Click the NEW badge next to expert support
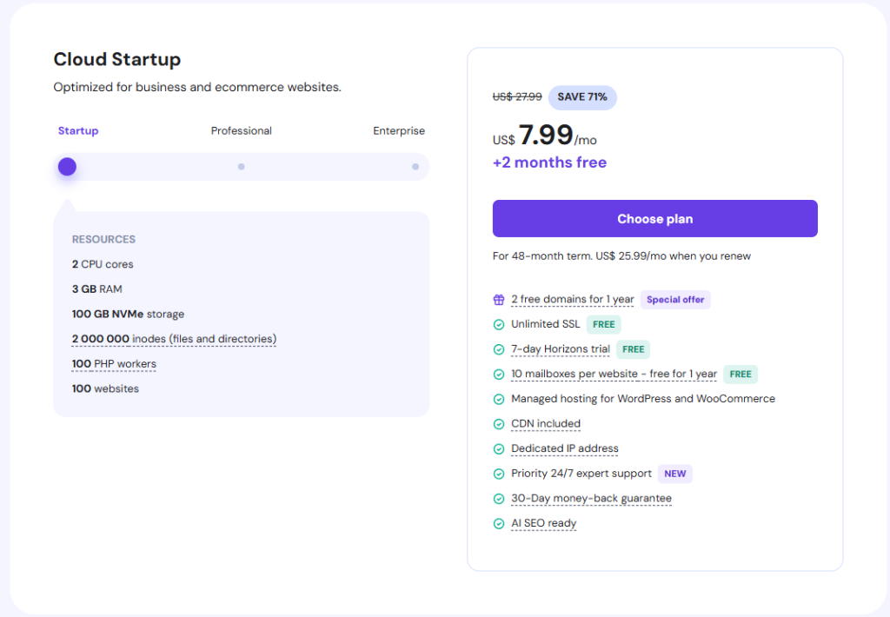The height and width of the screenshot is (617, 890). click(674, 474)
